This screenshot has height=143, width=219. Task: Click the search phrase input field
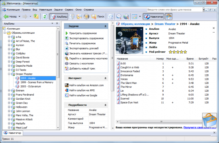[x=174, y=10]
